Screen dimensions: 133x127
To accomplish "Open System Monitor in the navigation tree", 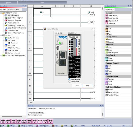I will (14, 53).
